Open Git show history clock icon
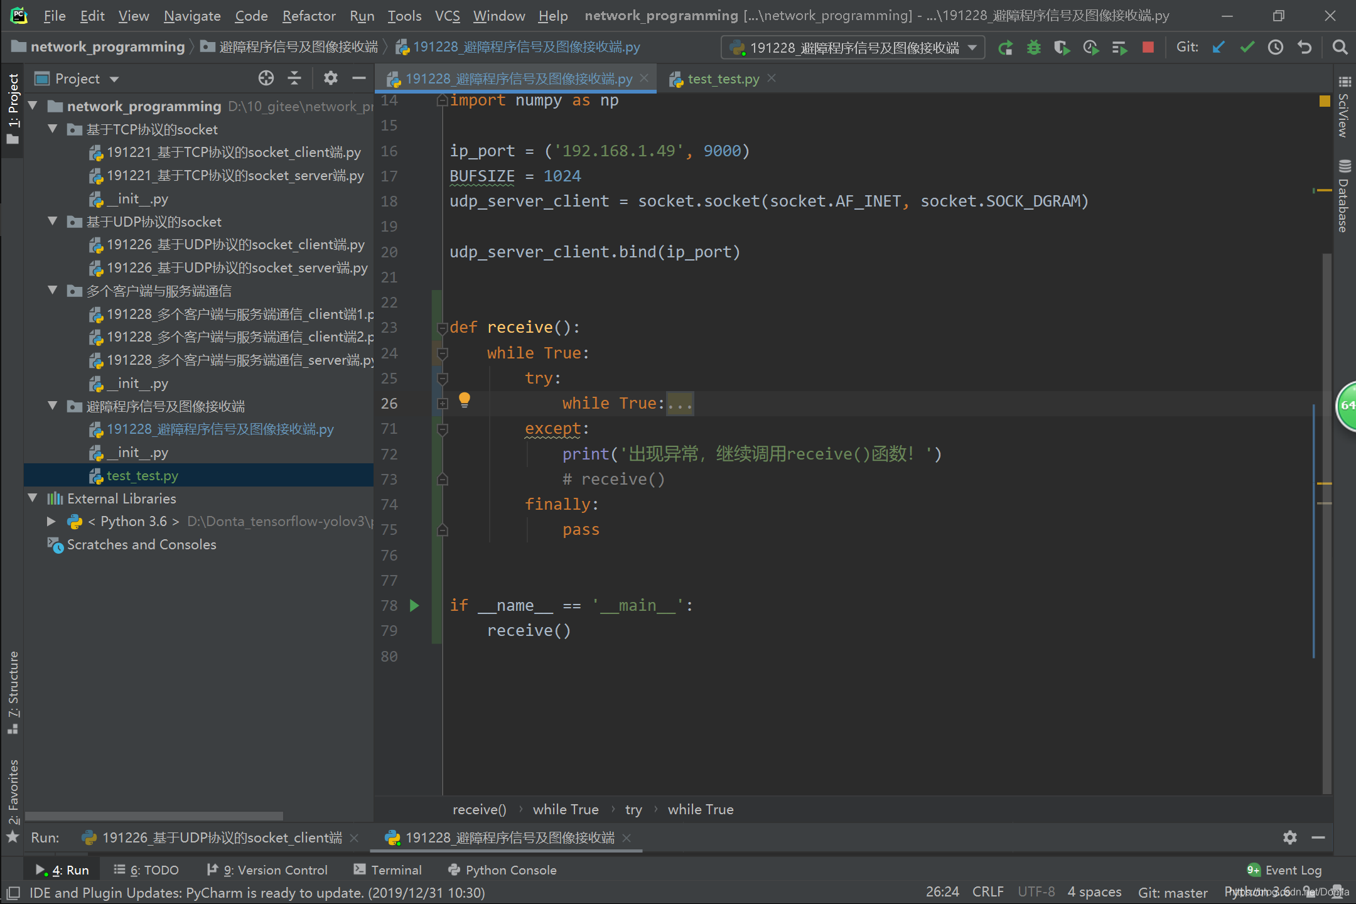This screenshot has width=1356, height=904. click(1275, 48)
